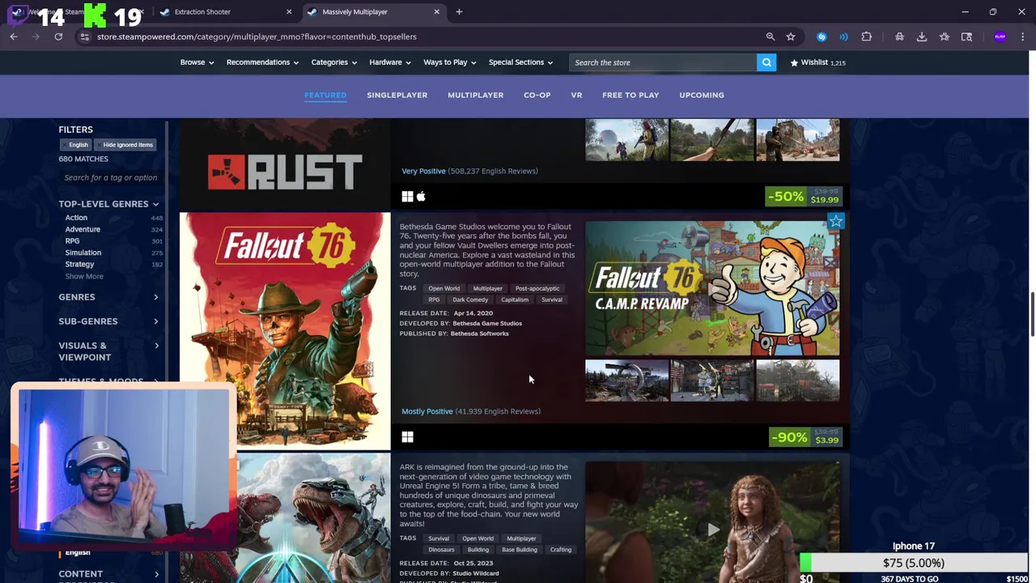Remove the Hide ignored items filter chip
This screenshot has width=1036, height=583.
pyautogui.click(x=125, y=145)
